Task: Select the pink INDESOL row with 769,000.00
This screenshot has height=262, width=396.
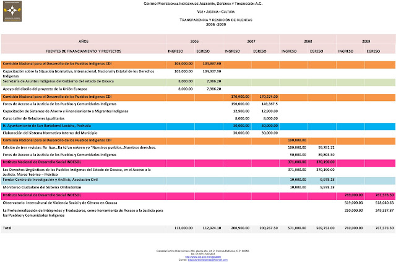Action: point(198,196)
